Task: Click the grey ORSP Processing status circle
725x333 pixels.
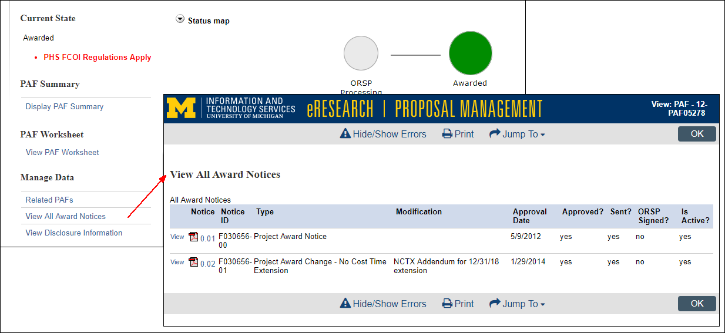Action: click(x=361, y=53)
